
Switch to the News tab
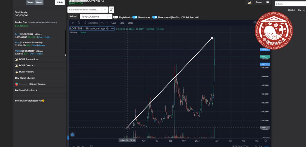39,3
